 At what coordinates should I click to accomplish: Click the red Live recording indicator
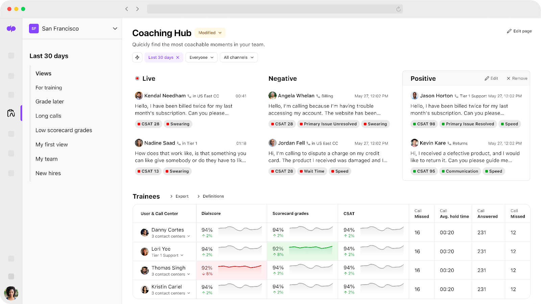point(137,78)
